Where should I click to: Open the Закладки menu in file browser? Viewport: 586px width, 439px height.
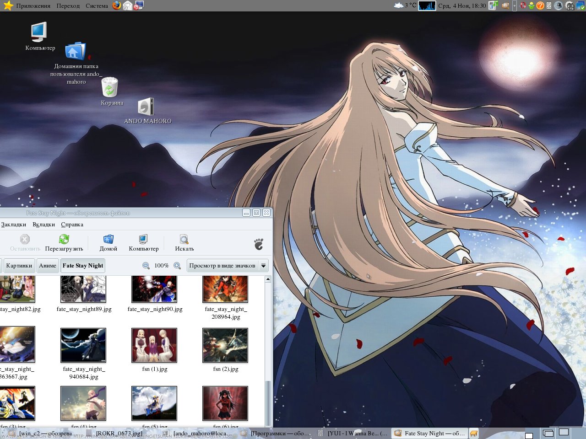[13, 225]
